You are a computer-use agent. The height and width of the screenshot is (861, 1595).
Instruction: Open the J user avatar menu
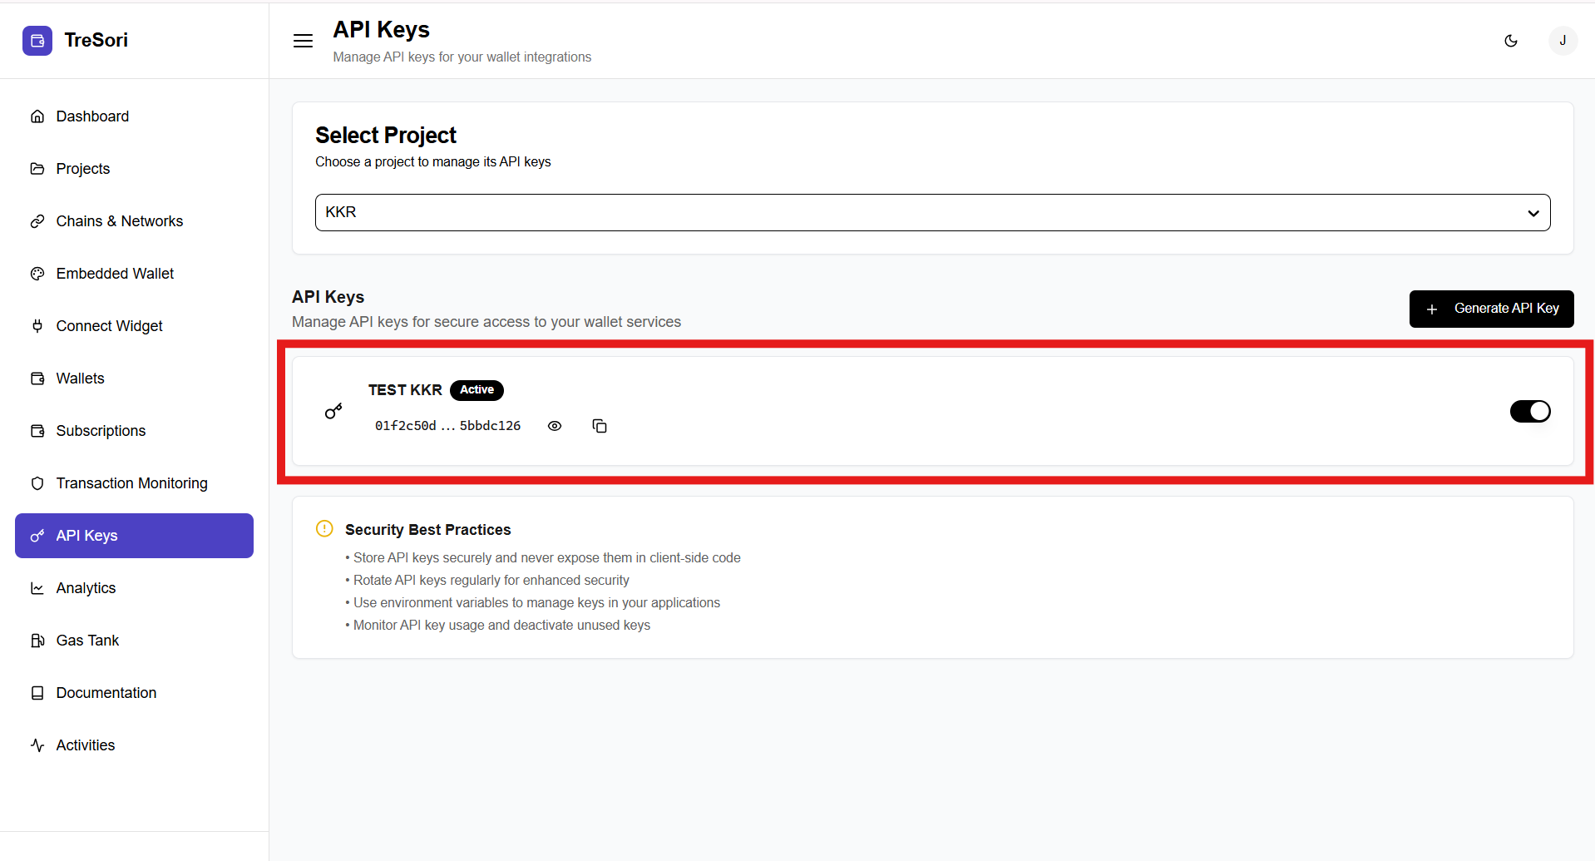1563,41
